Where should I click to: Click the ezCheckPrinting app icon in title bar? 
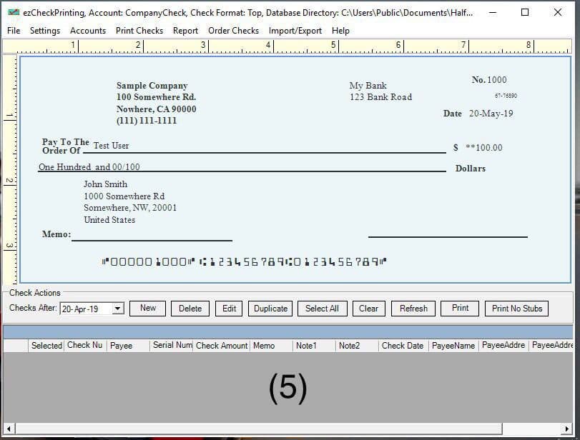(13, 12)
